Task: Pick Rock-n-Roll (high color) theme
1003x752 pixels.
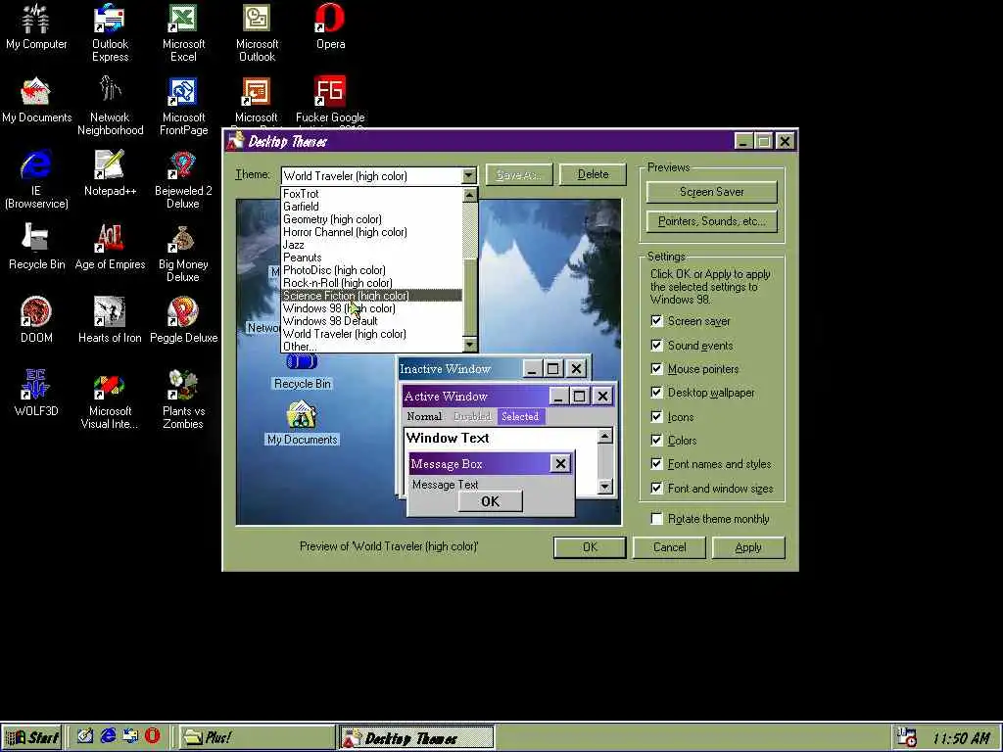Action: [371, 283]
